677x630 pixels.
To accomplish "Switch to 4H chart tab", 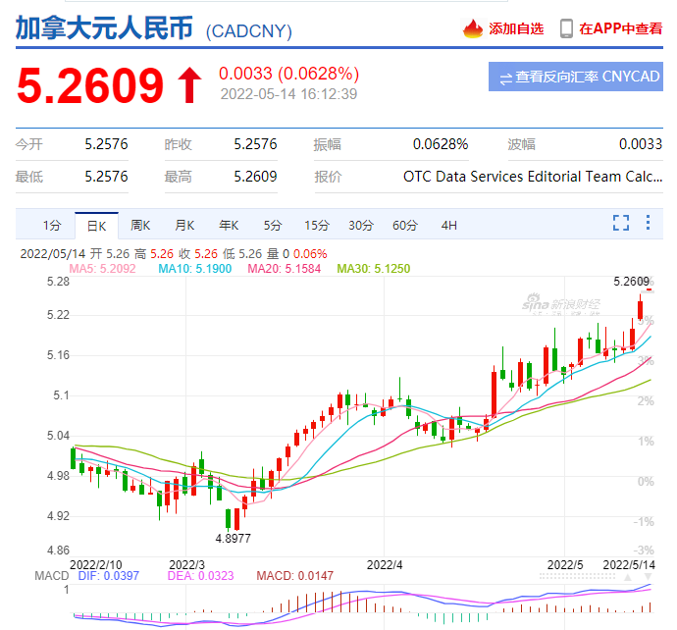I will 448,225.
